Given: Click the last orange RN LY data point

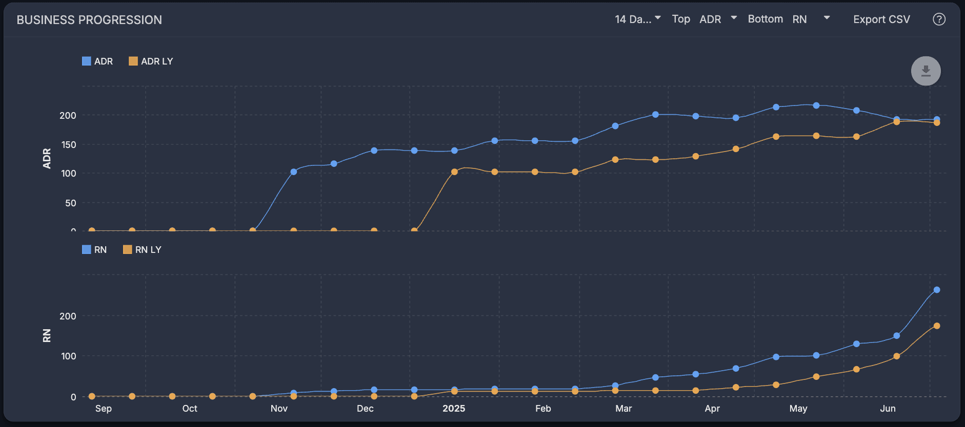Looking at the screenshot, I should pyautogui.click(x=937, y=326).
